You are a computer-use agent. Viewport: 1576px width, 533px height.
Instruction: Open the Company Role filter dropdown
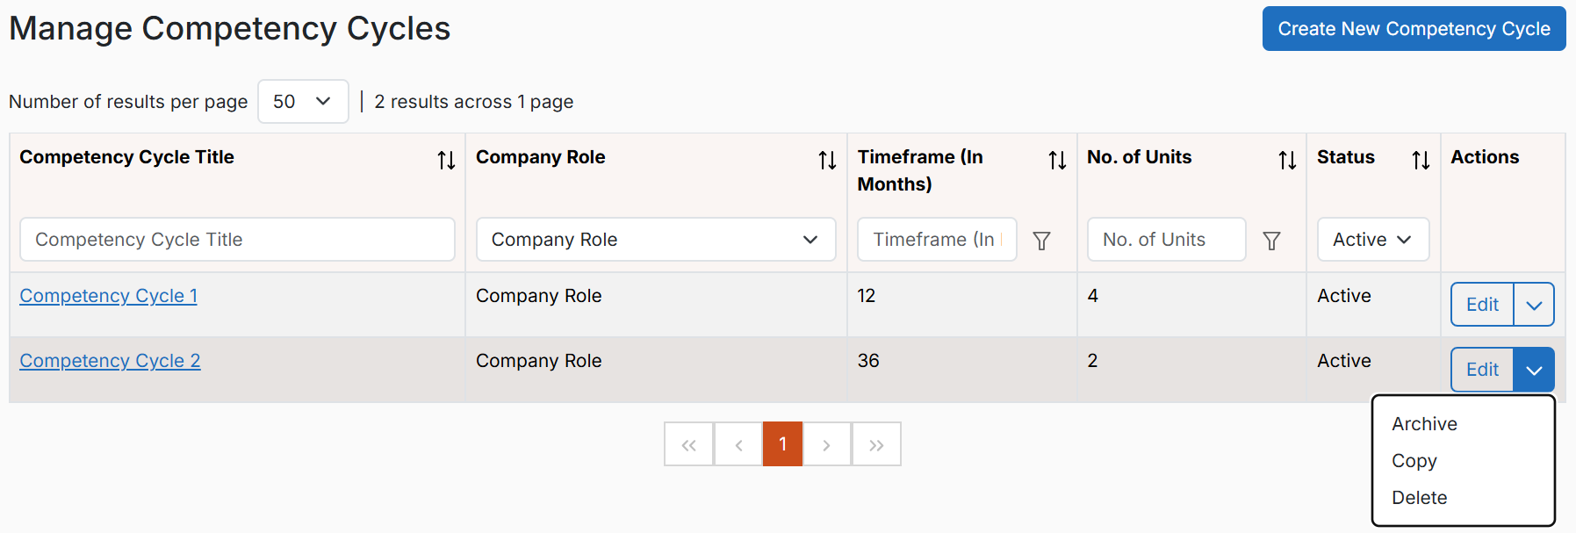[x=656, y=240]
